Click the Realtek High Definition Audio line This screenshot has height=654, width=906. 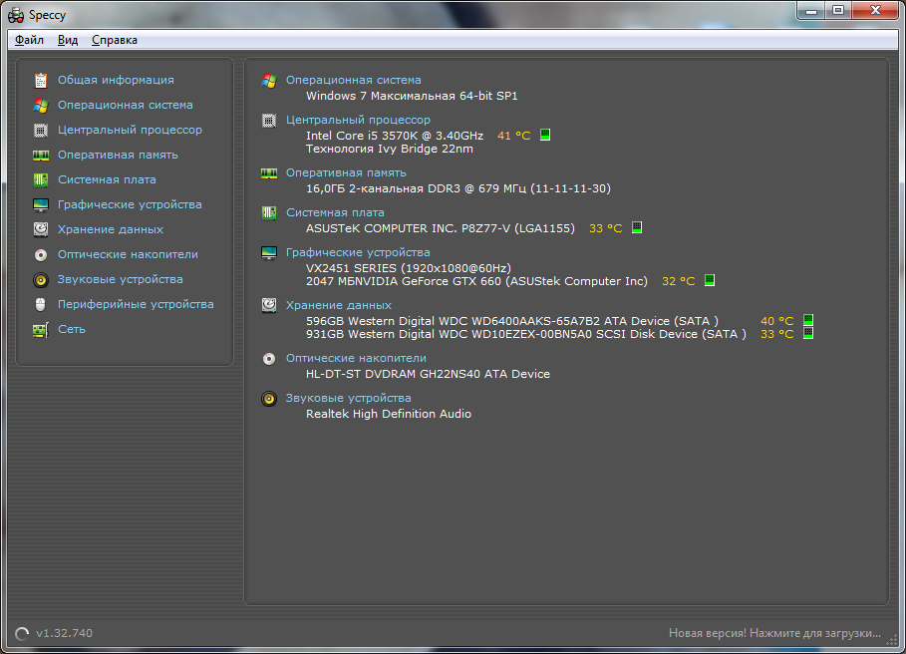pos(389,415)
